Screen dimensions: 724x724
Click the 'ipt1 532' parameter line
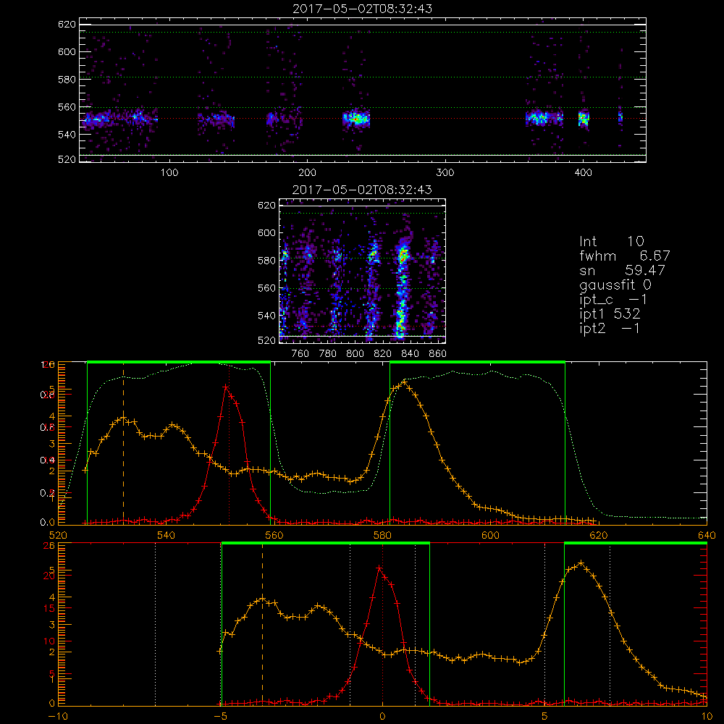(610, 314)
